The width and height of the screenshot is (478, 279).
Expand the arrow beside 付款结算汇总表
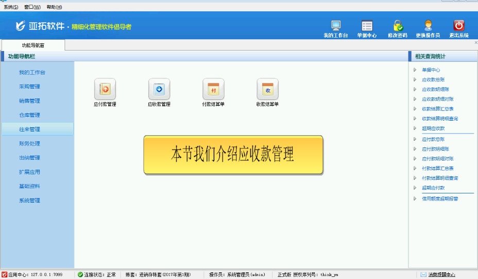tap(415, 169)
